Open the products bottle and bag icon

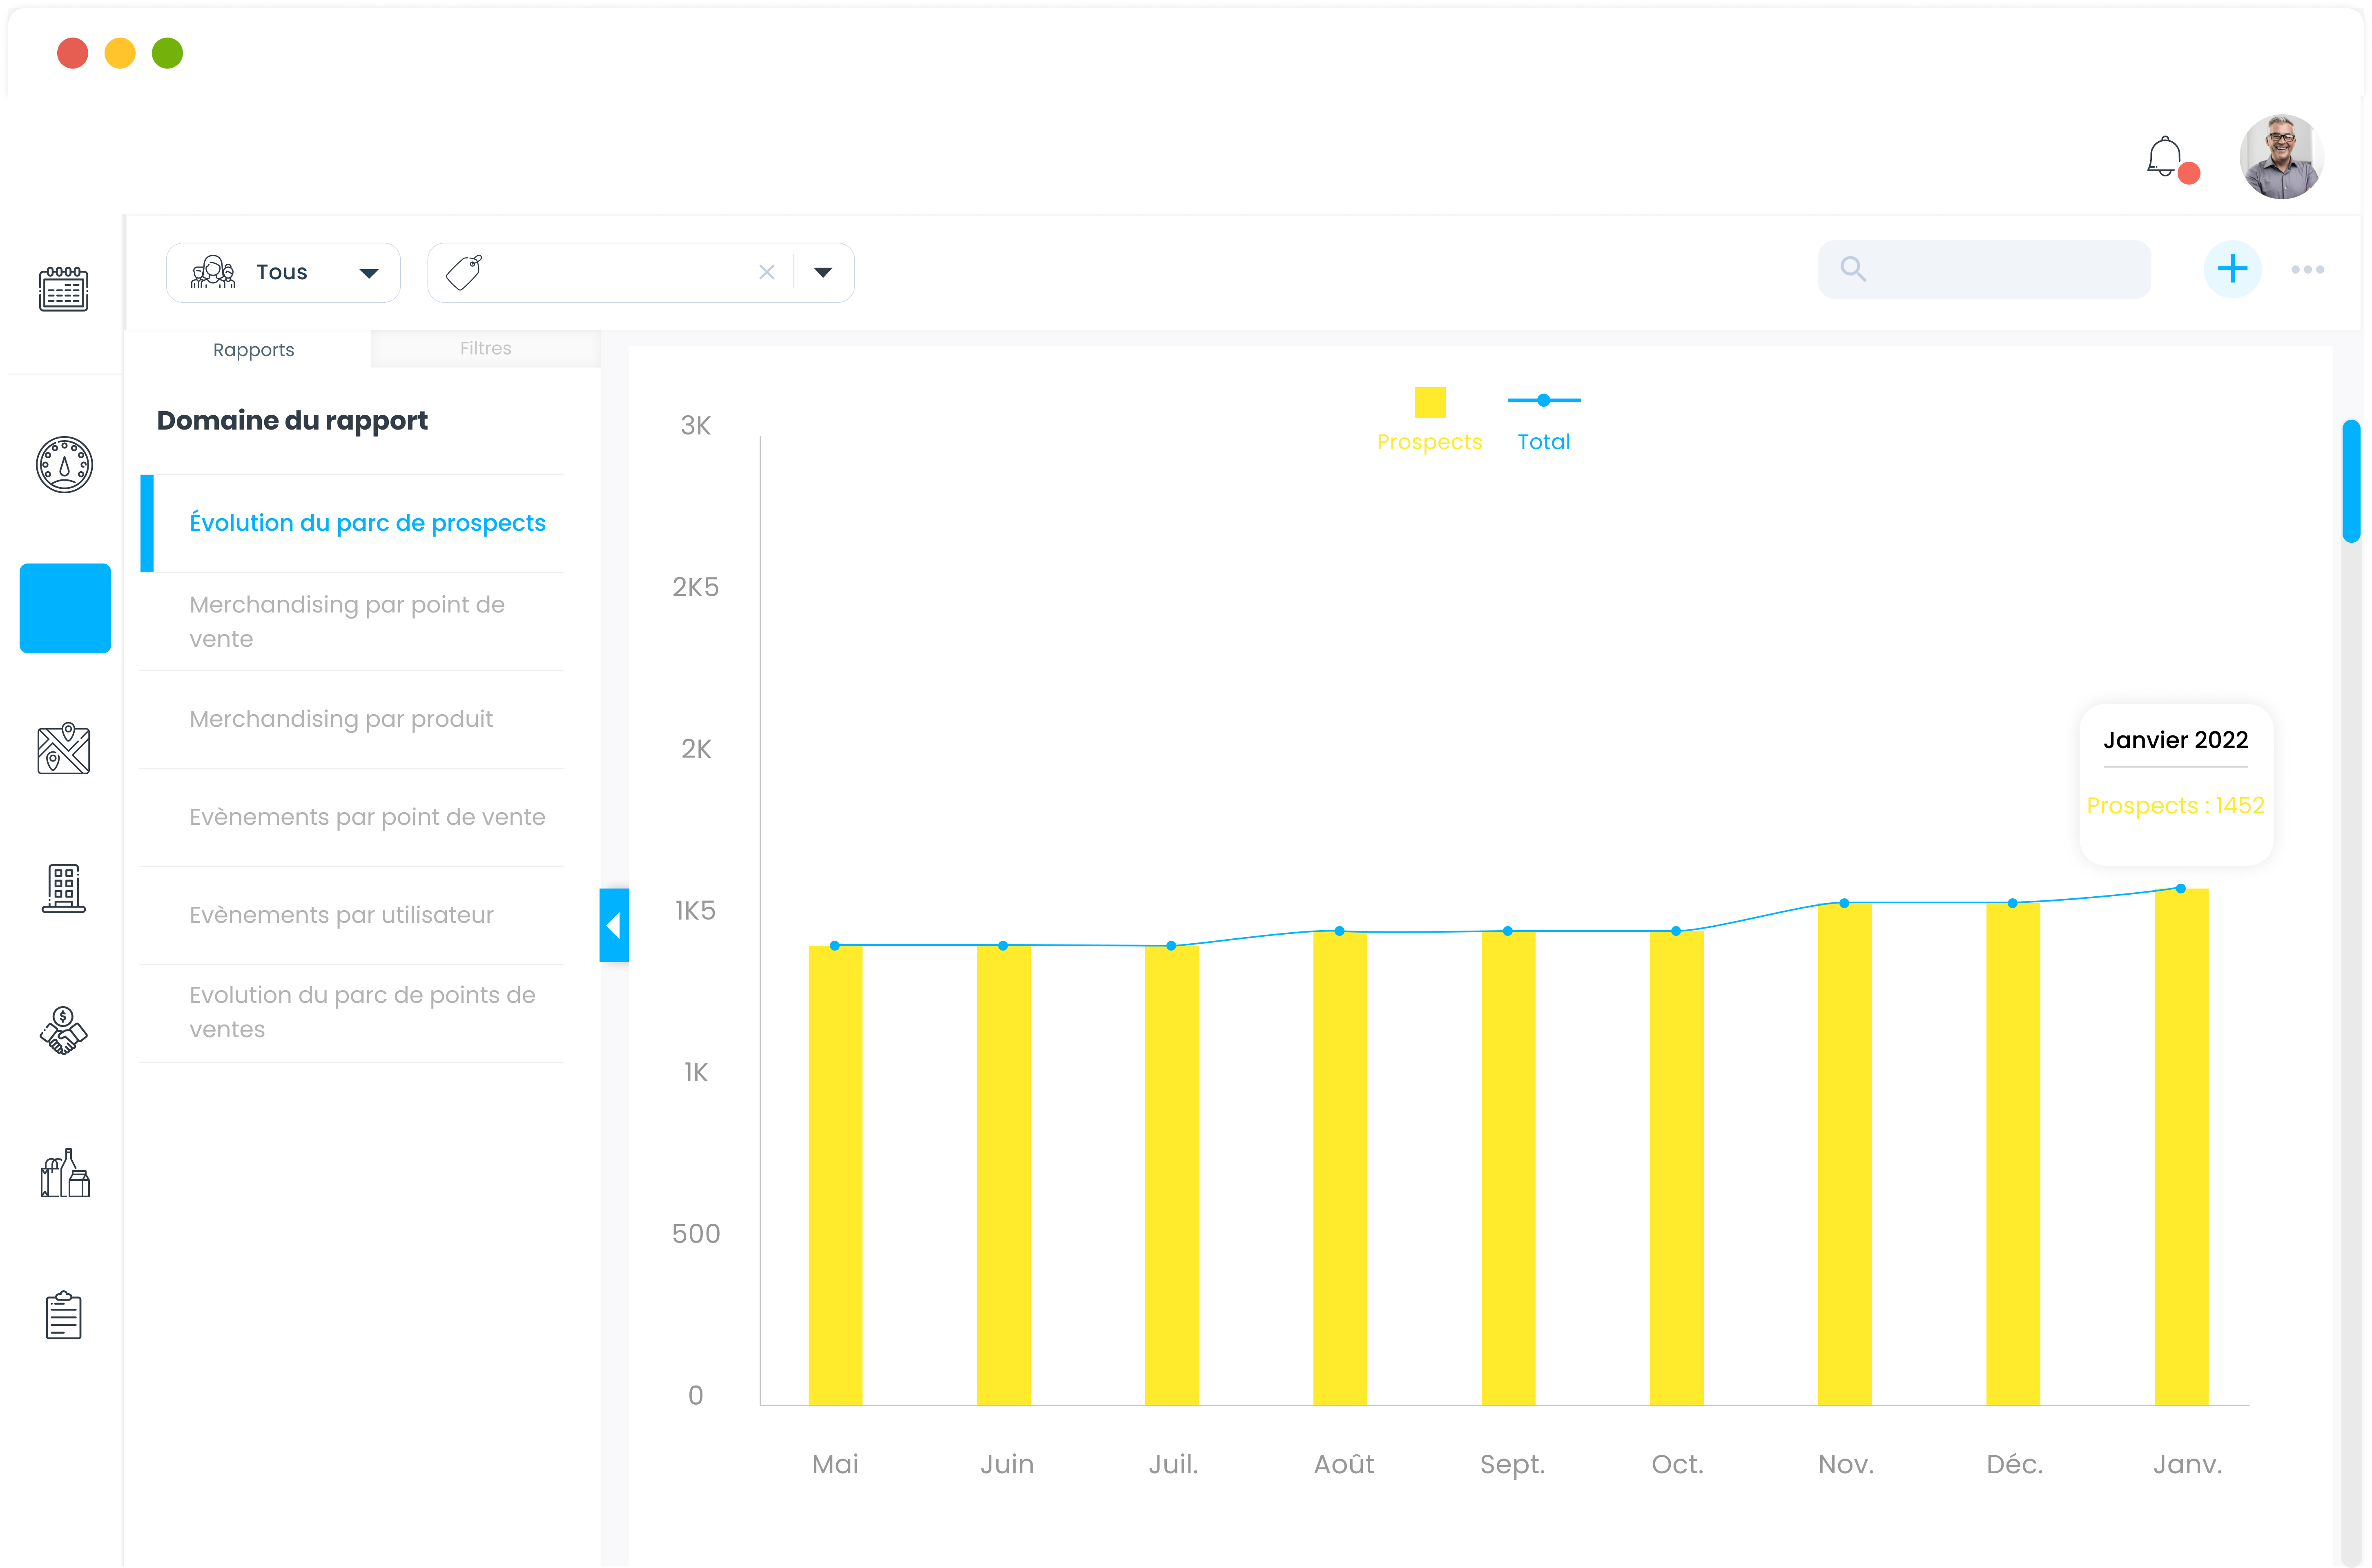[64, 1173]
